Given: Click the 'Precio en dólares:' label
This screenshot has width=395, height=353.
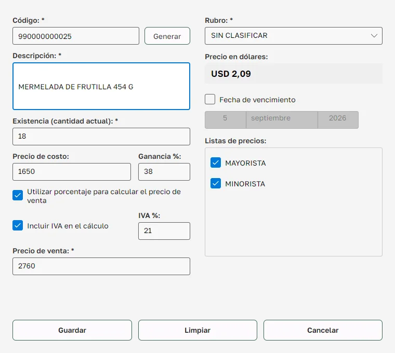Looking at the screenshot, I should coord(236,57).
